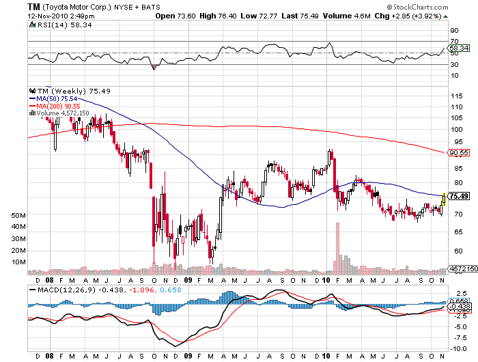The width and height of the screenshot is (478, 362).
Task: Click the RSI(14) 58.34 legend text
Action: (65, 25)
